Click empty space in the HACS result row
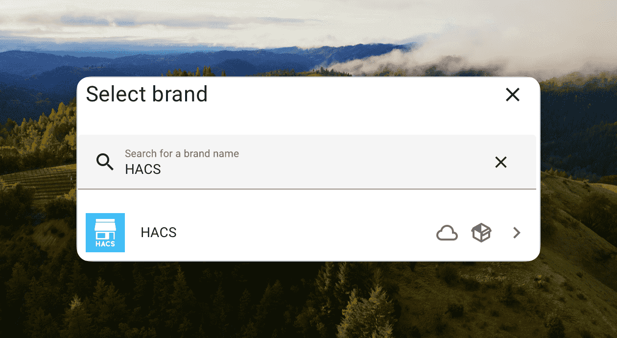 point(304,233)
